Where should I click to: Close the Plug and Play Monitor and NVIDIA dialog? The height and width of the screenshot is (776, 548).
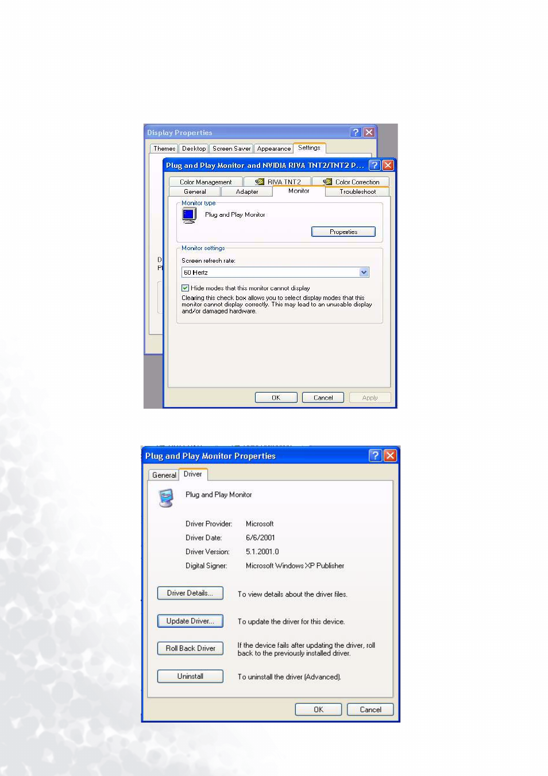(x=388, y=165)
